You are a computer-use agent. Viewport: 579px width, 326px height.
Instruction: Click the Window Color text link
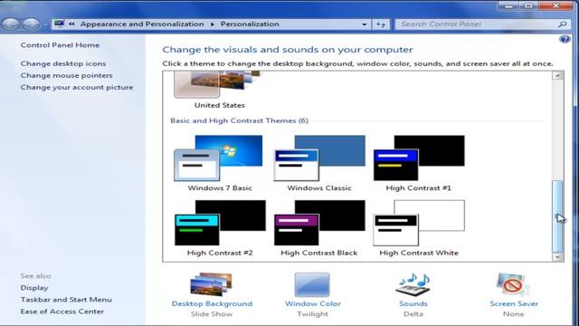[x=312, y=303]
